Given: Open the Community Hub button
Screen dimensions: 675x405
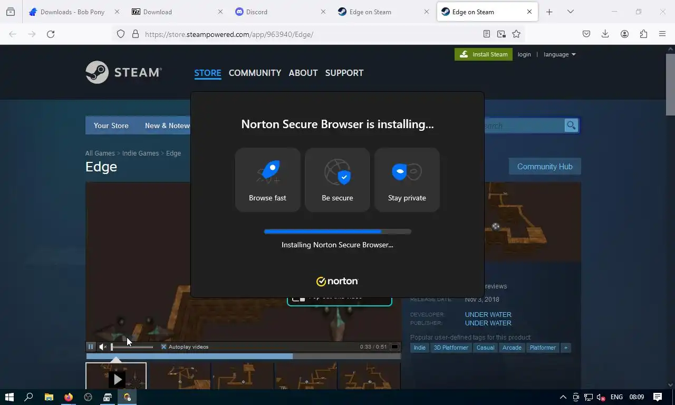Looking at the screenshot, I should click(x=545, y=166).
